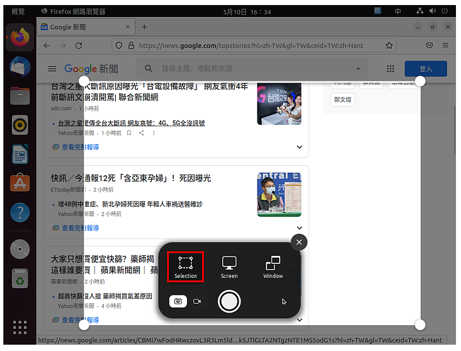Open the 概覽 activities overview

[x=18, y=12]
